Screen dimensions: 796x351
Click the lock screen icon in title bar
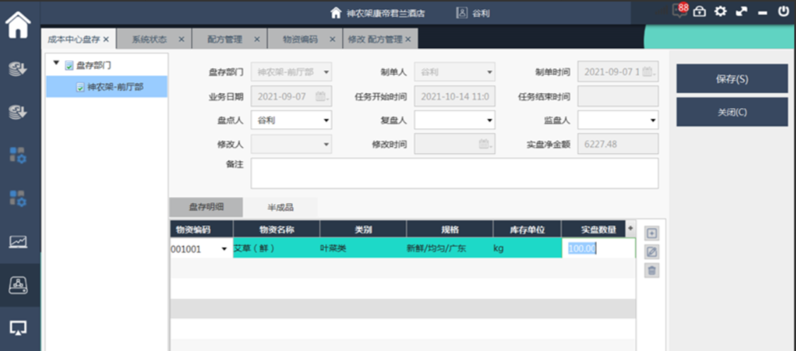(x=700, y=11)
